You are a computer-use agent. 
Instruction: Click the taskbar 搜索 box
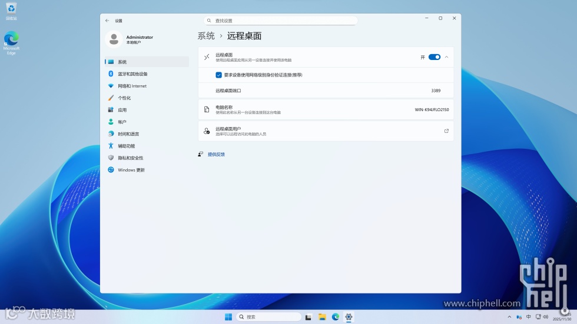click(x=268, y=317)
